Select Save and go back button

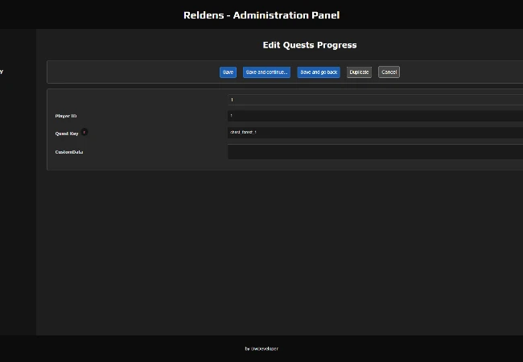pyautogui.click(x=319, y=72)
